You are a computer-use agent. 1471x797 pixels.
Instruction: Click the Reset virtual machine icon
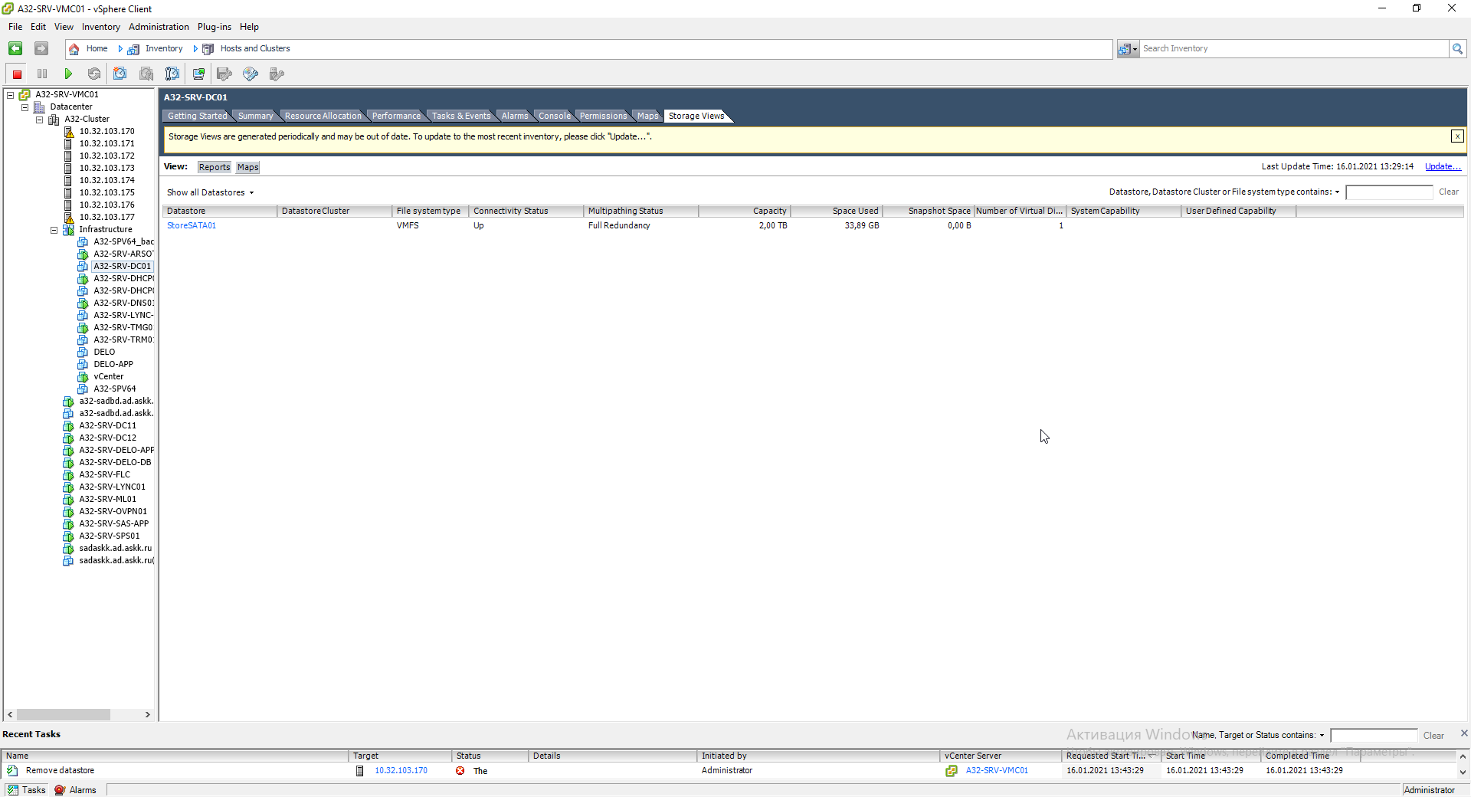click(94, 74)
